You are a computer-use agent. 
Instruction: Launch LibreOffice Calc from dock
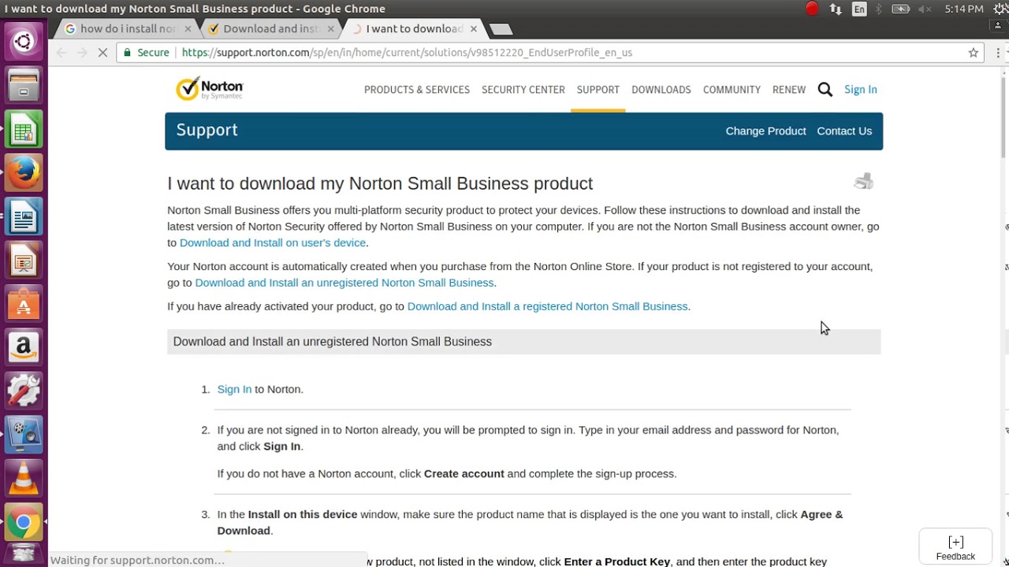[24, 129]
